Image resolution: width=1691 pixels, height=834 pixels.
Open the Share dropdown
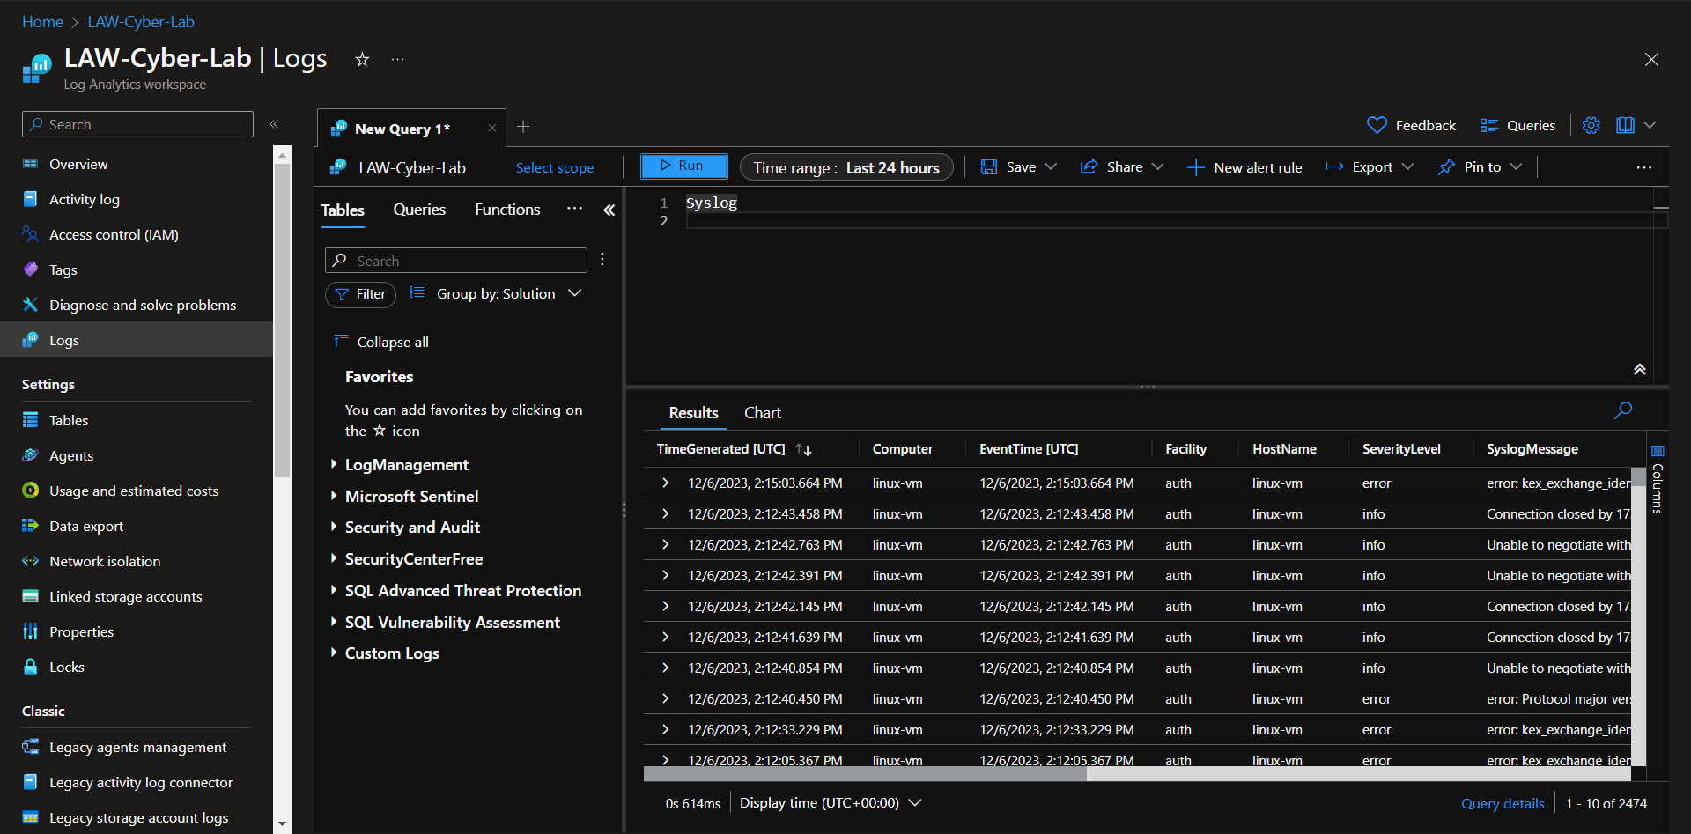[1157, 166]
